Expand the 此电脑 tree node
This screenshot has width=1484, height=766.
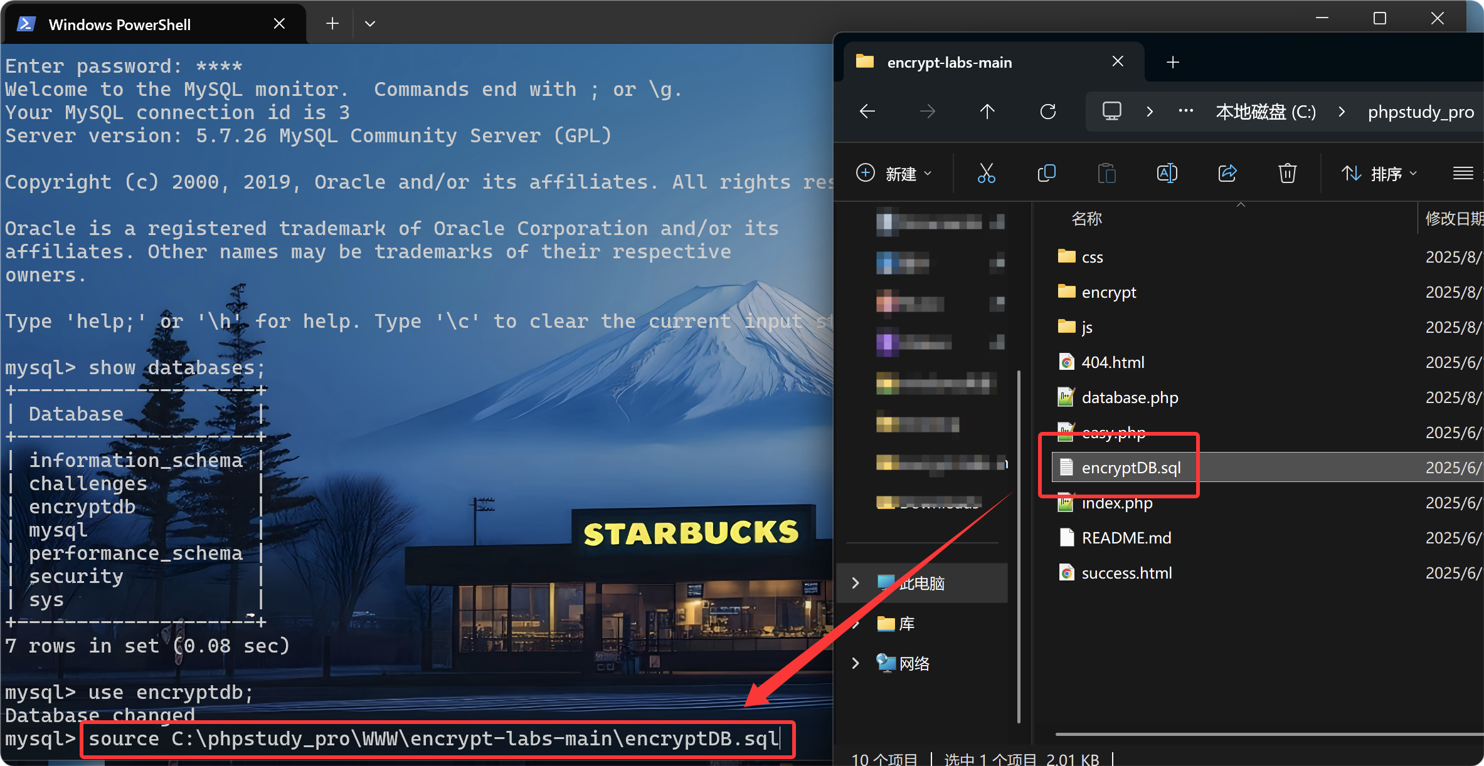[x=856, y=583]
